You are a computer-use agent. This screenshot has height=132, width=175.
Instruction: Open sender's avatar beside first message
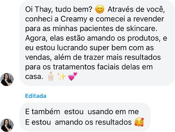(7, 79)
